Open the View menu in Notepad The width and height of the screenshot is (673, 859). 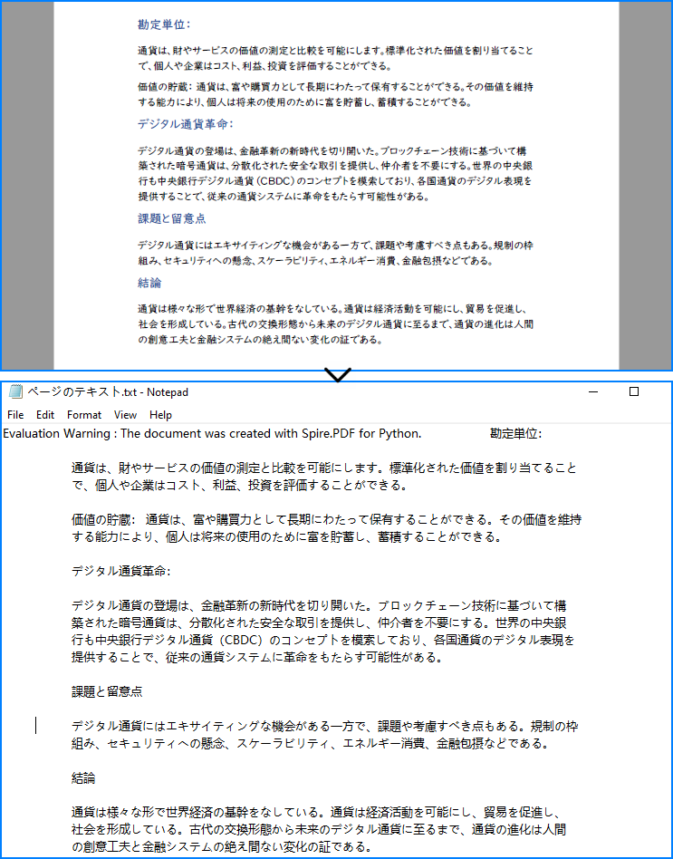(x=125, y=415)
